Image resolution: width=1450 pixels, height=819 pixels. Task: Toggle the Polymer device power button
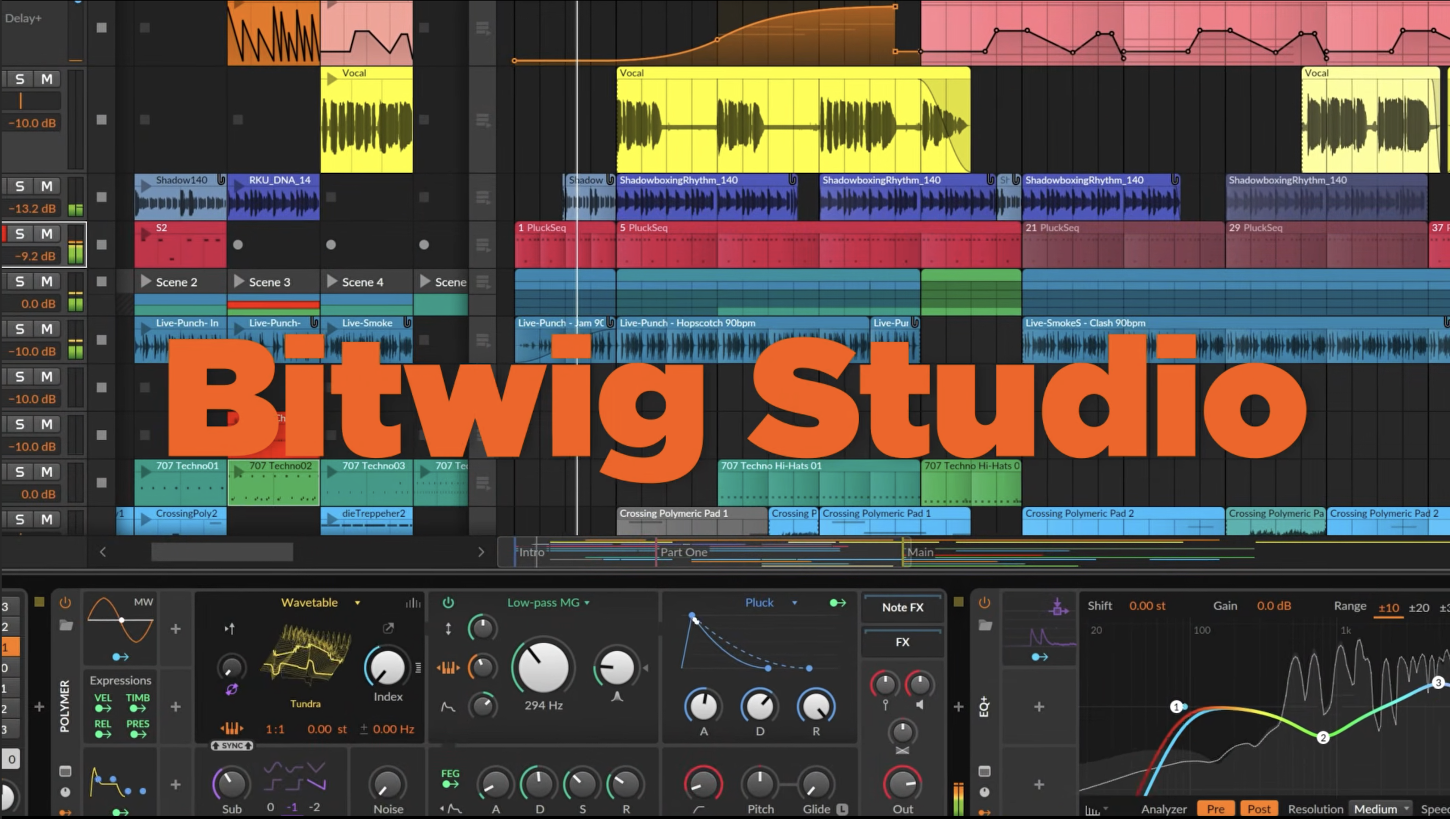(65, 604)
